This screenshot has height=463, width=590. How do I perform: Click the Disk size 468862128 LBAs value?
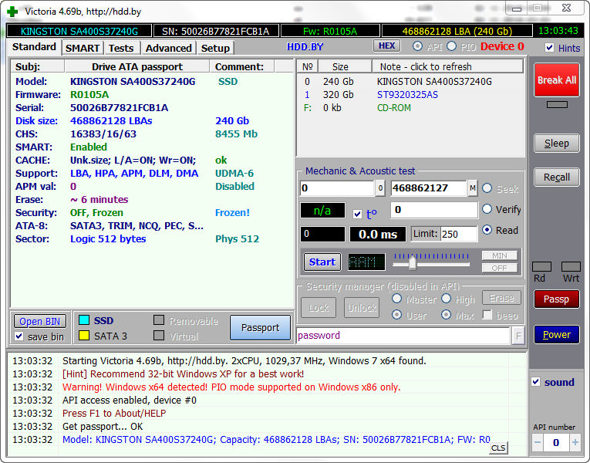pyautogui.click(x=111, y=121)
